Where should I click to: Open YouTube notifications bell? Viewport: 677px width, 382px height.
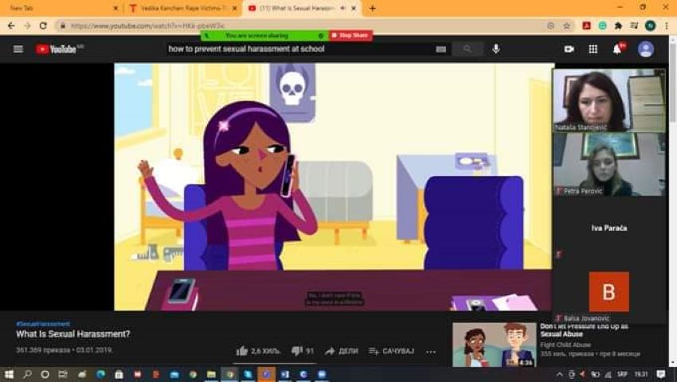617,49
